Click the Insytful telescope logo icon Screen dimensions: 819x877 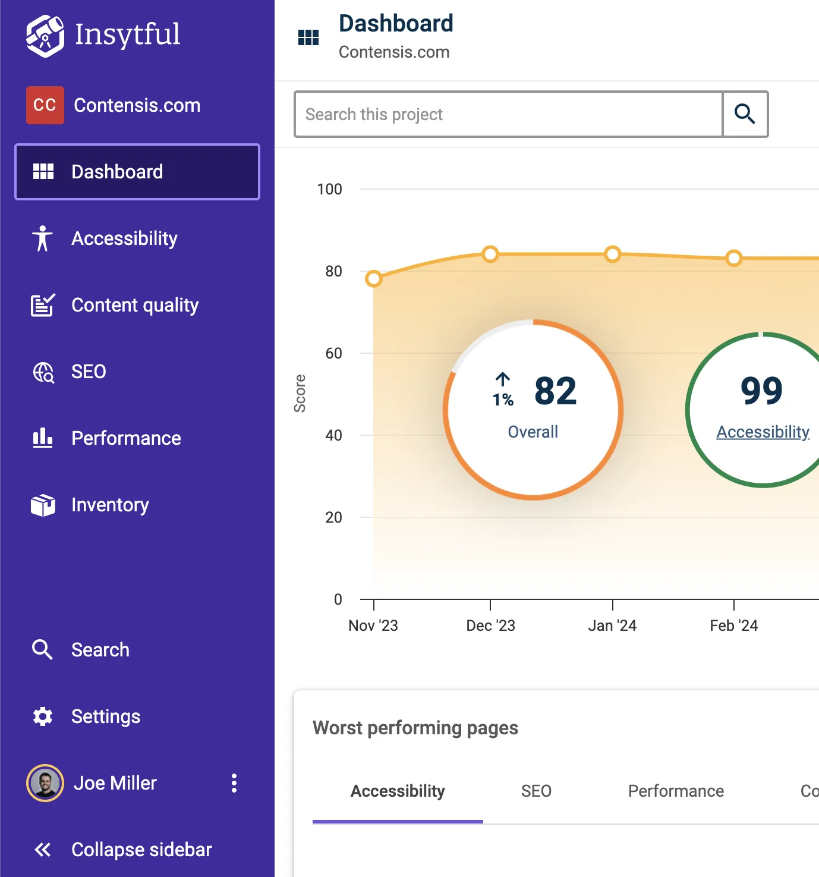click(45, 36)
